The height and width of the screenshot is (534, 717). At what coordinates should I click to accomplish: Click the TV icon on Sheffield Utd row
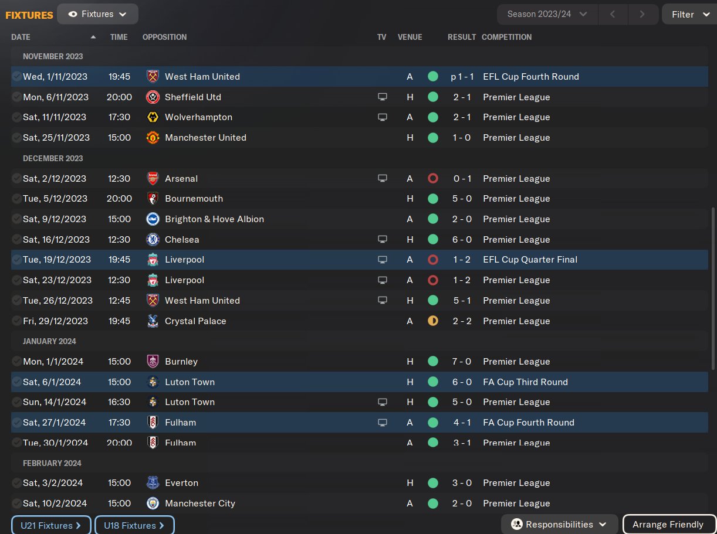(383, 97)
